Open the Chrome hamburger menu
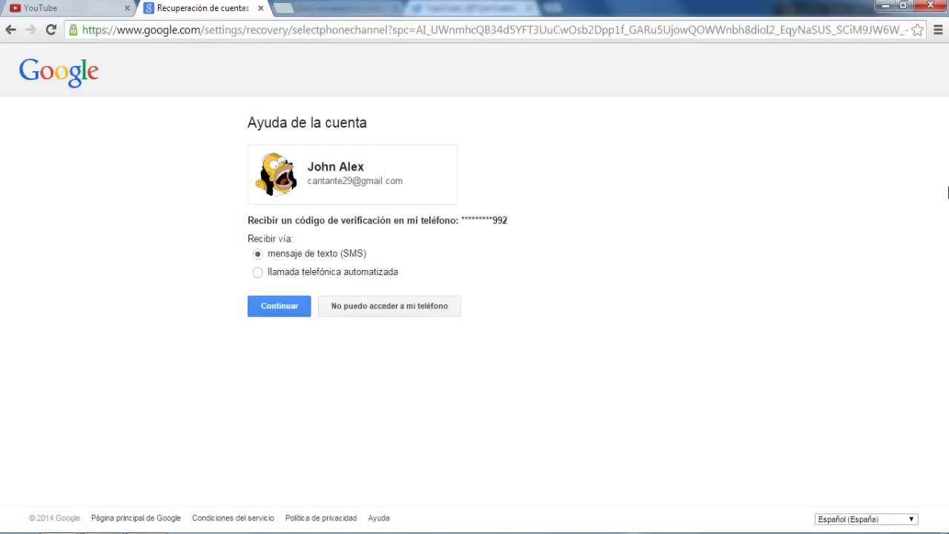 coord(937,30)
